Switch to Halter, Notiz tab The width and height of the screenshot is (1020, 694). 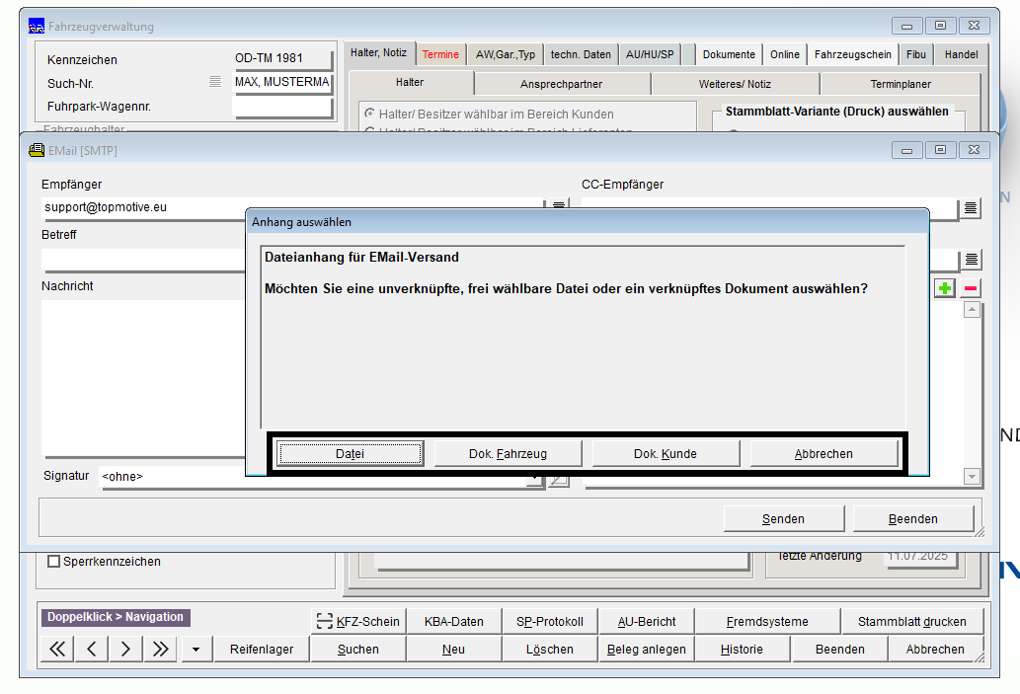point(378,52)
